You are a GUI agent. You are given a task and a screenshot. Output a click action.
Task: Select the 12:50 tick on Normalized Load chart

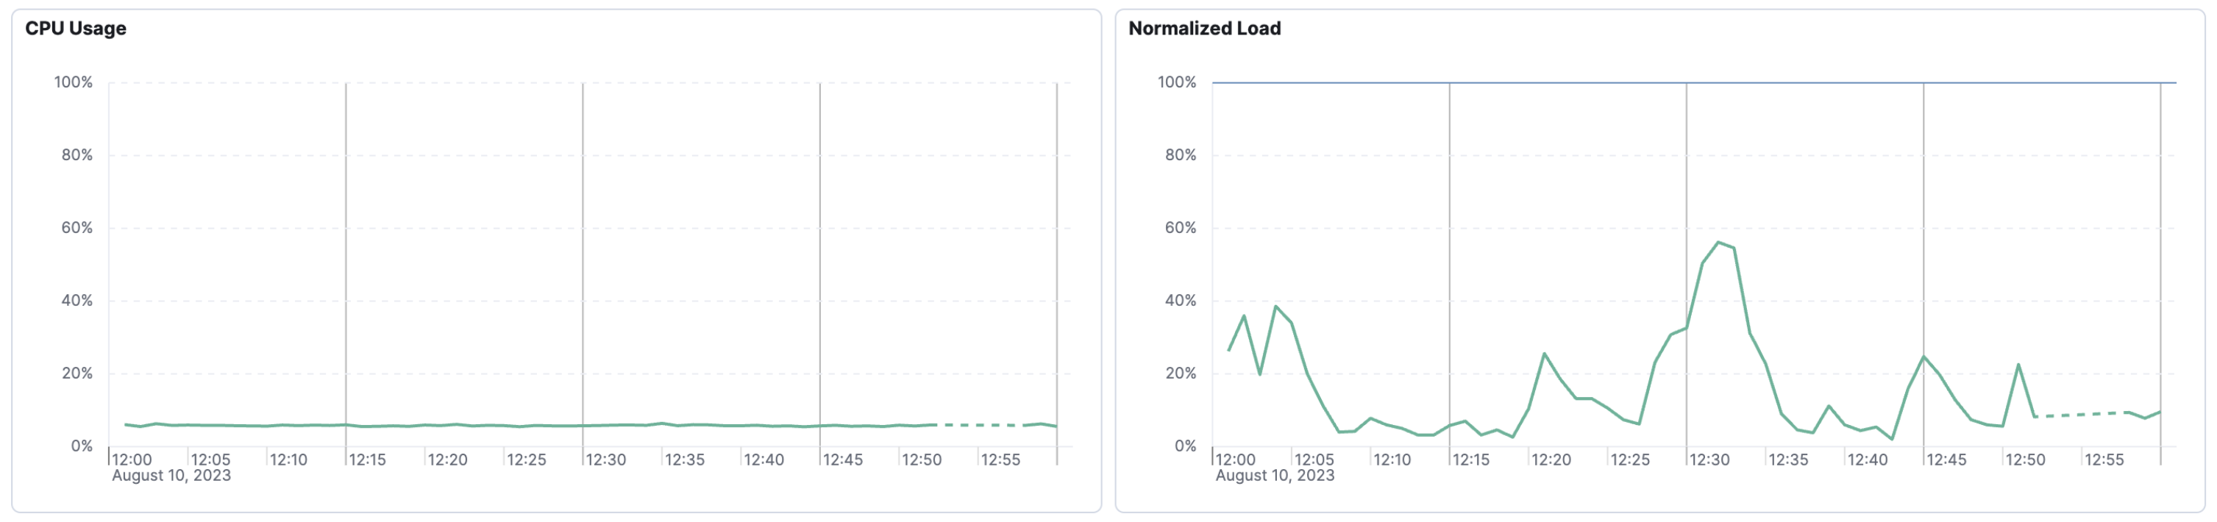click(2025, 460)
